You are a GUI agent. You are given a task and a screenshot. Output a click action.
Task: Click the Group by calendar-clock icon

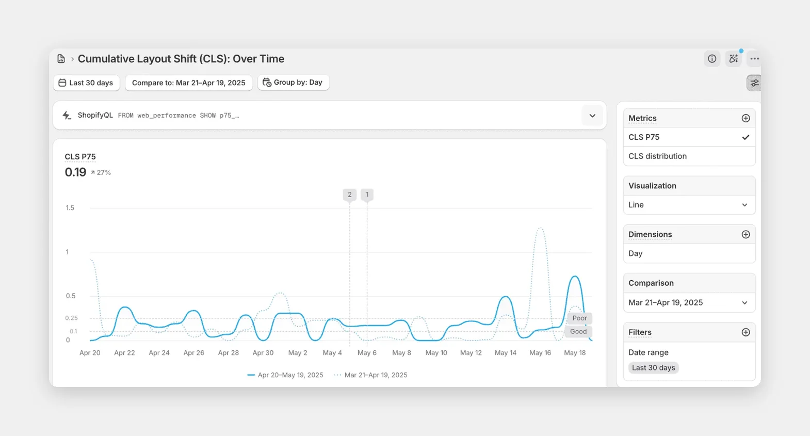click(267, 82)
